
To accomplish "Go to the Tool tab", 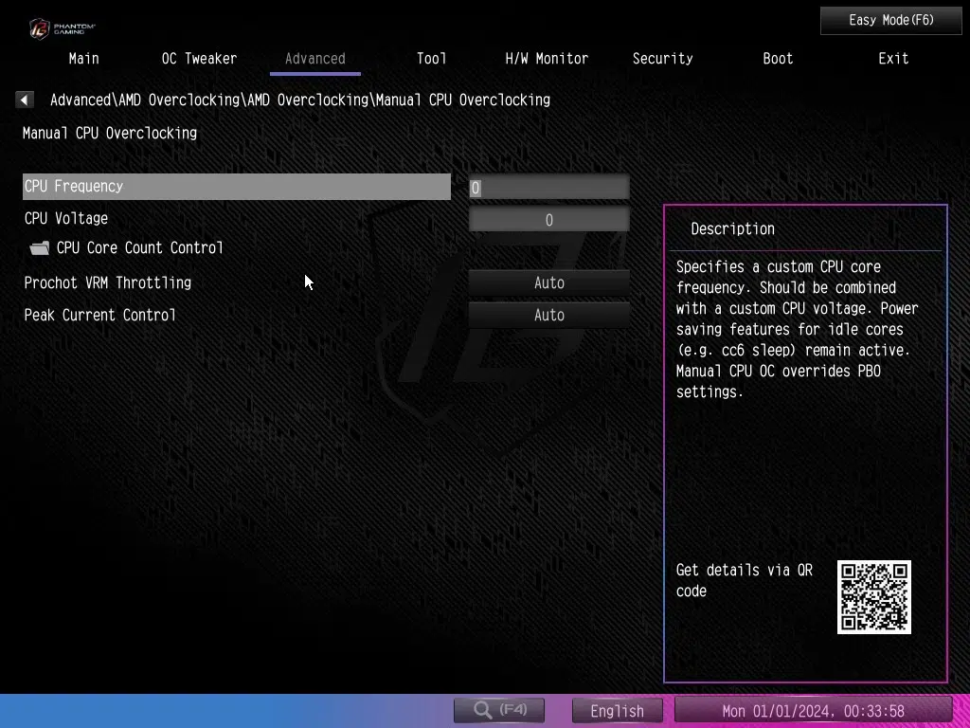I will coord(431,59).
